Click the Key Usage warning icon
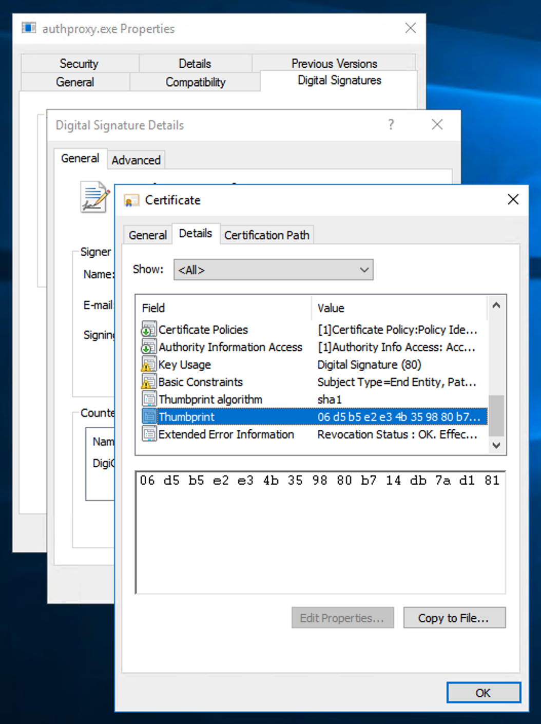541x724 pixels. [x=148, y=365]
